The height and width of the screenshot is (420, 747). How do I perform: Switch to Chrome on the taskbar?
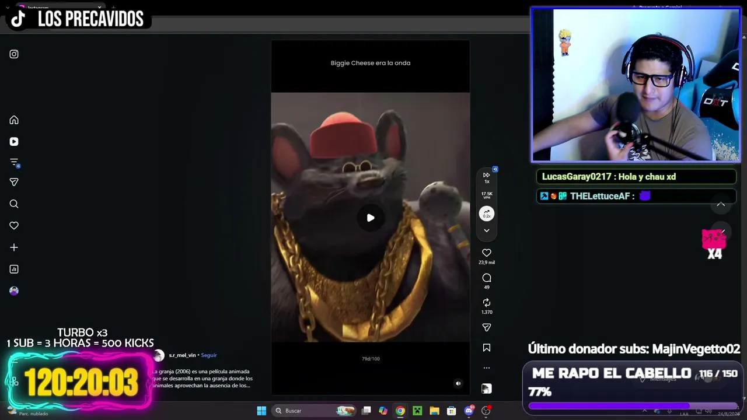point(400,411)
